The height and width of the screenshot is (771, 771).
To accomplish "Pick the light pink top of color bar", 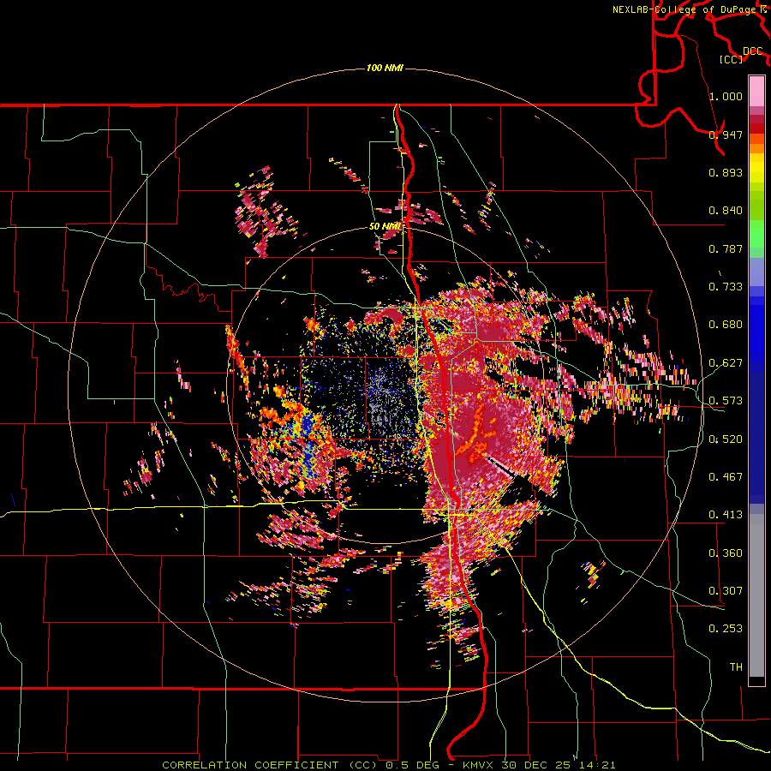I will (756, 91).
